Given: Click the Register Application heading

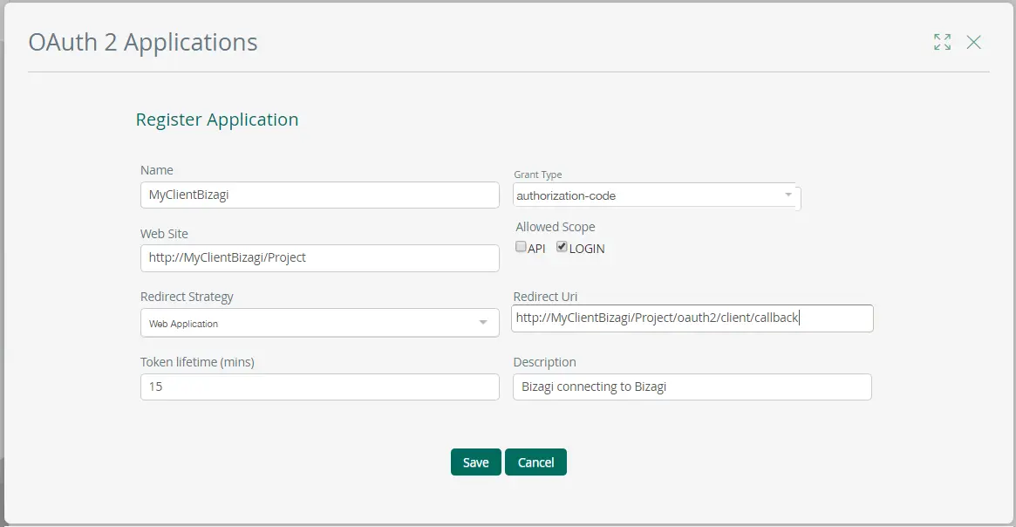Looking at the screenshot, I should point(217,120).
